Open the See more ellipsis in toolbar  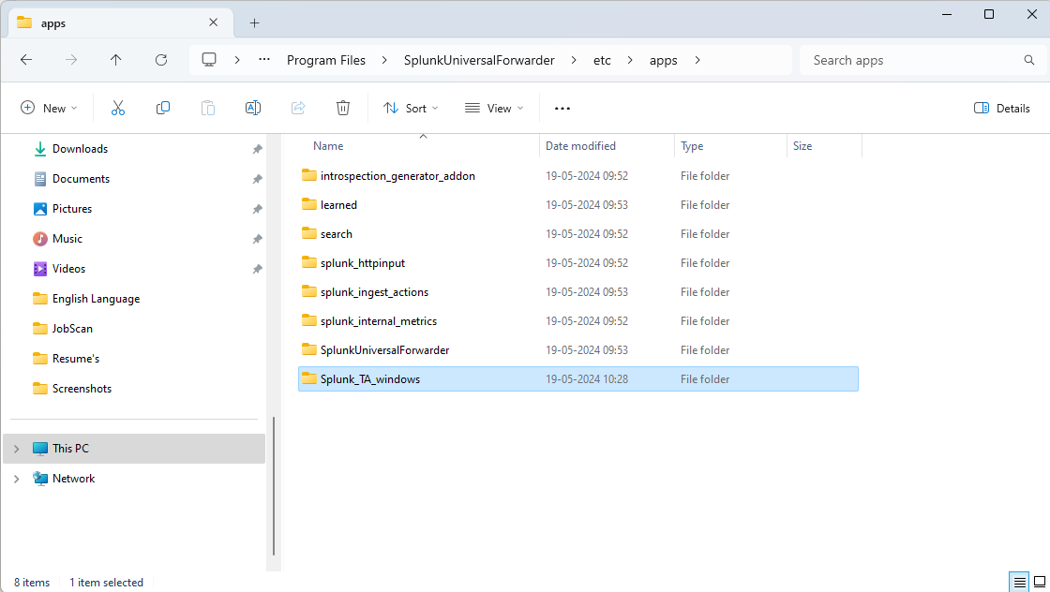(x=562, y=109)
